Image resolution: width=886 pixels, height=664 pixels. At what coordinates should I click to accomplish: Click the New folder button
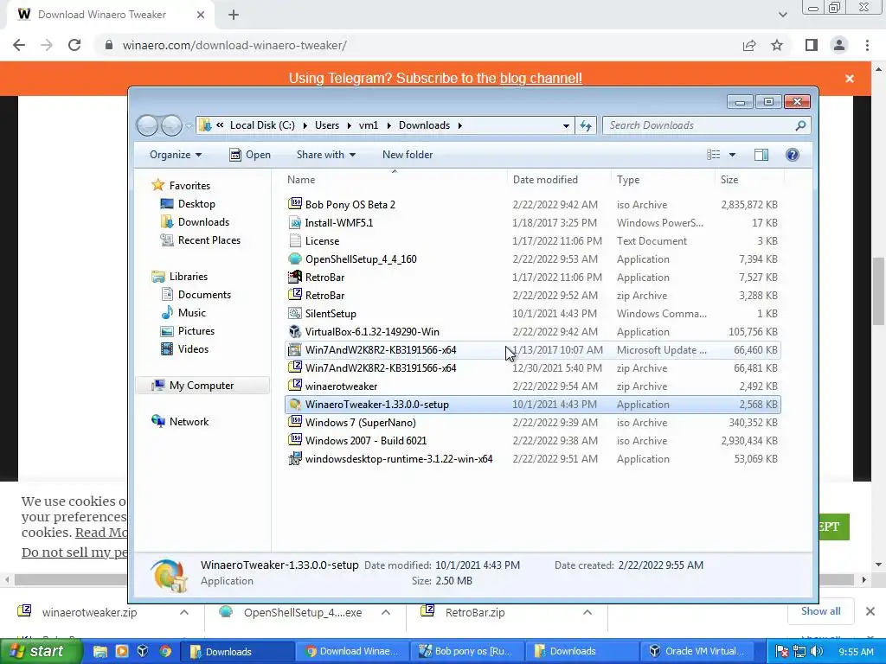pos(408,155)
